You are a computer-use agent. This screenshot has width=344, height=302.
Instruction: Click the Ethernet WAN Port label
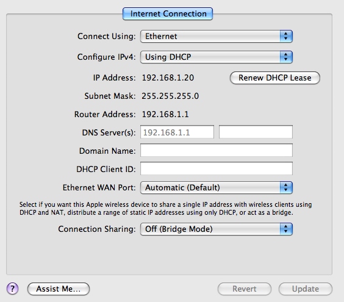point(99,187)
